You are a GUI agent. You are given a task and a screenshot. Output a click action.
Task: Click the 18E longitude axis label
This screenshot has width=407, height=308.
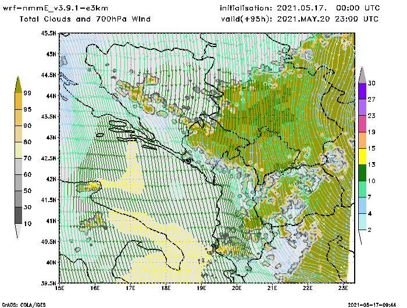(166, 288)
